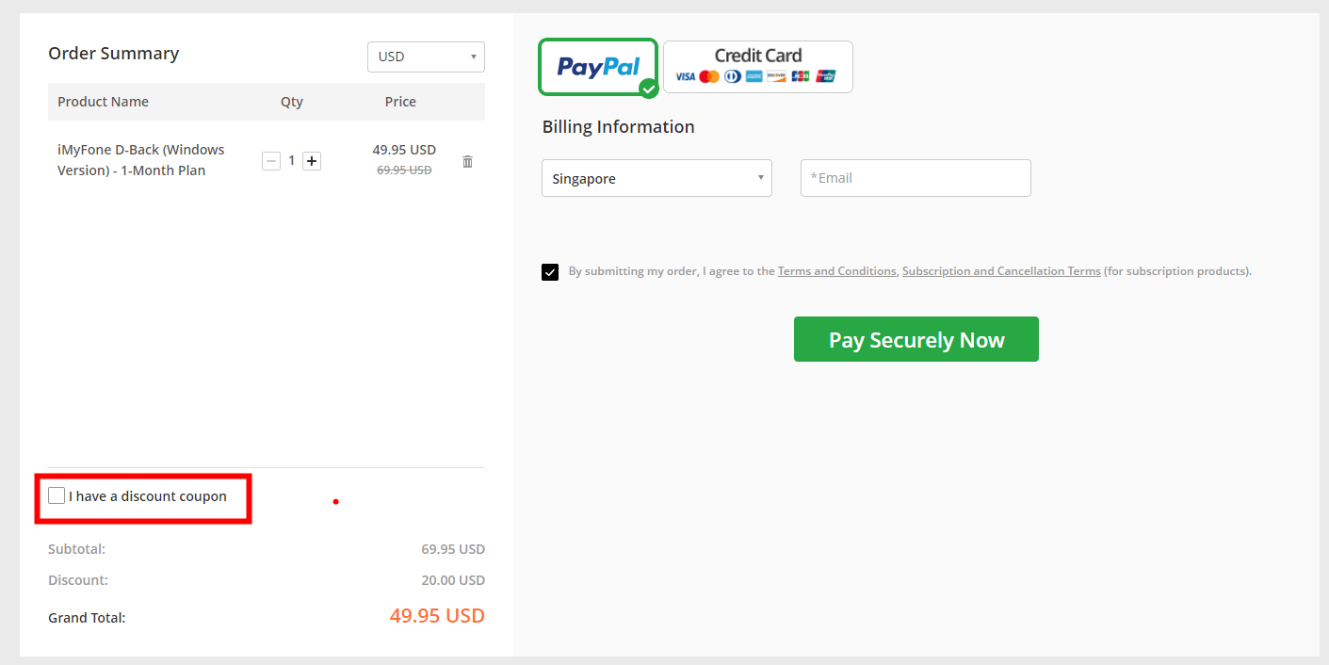Open the Terms and Conditions link
The height and width of the screenshot is (665, 1329).
click(836, 271)
